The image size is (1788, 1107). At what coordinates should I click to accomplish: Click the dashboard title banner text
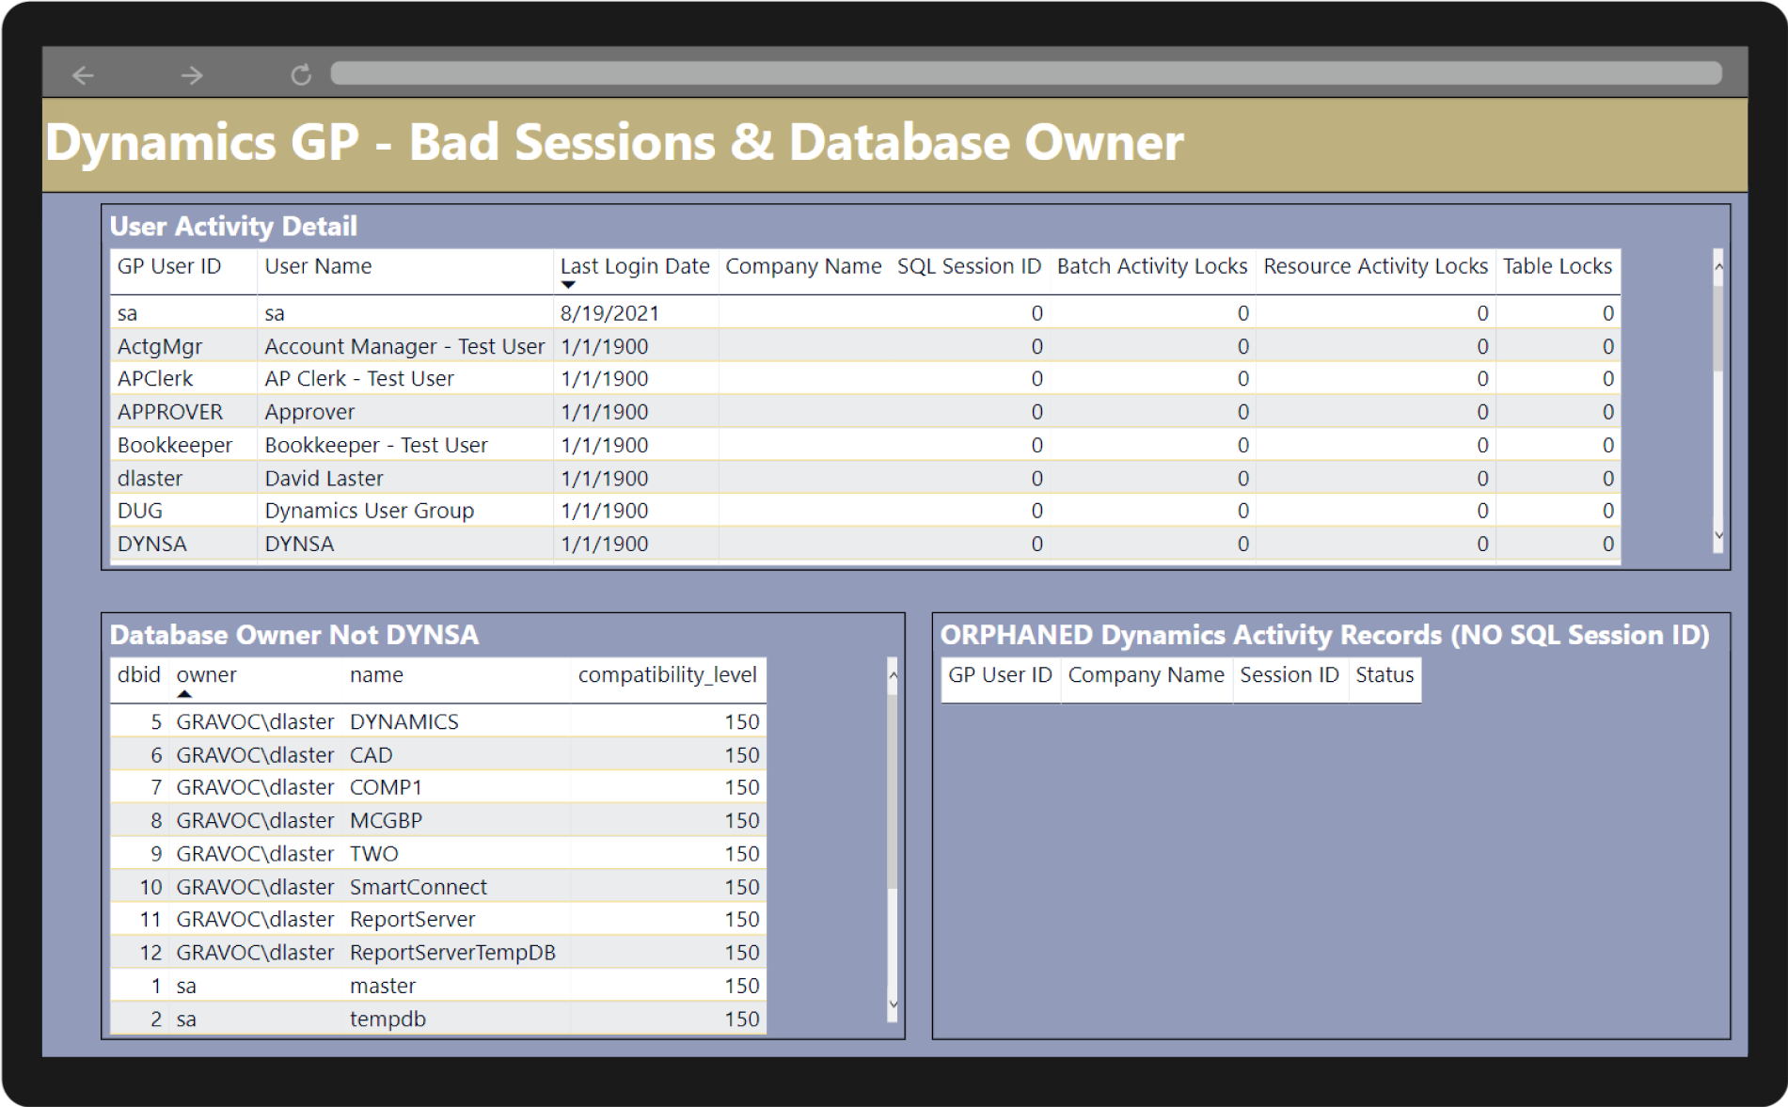coord(614,143)
